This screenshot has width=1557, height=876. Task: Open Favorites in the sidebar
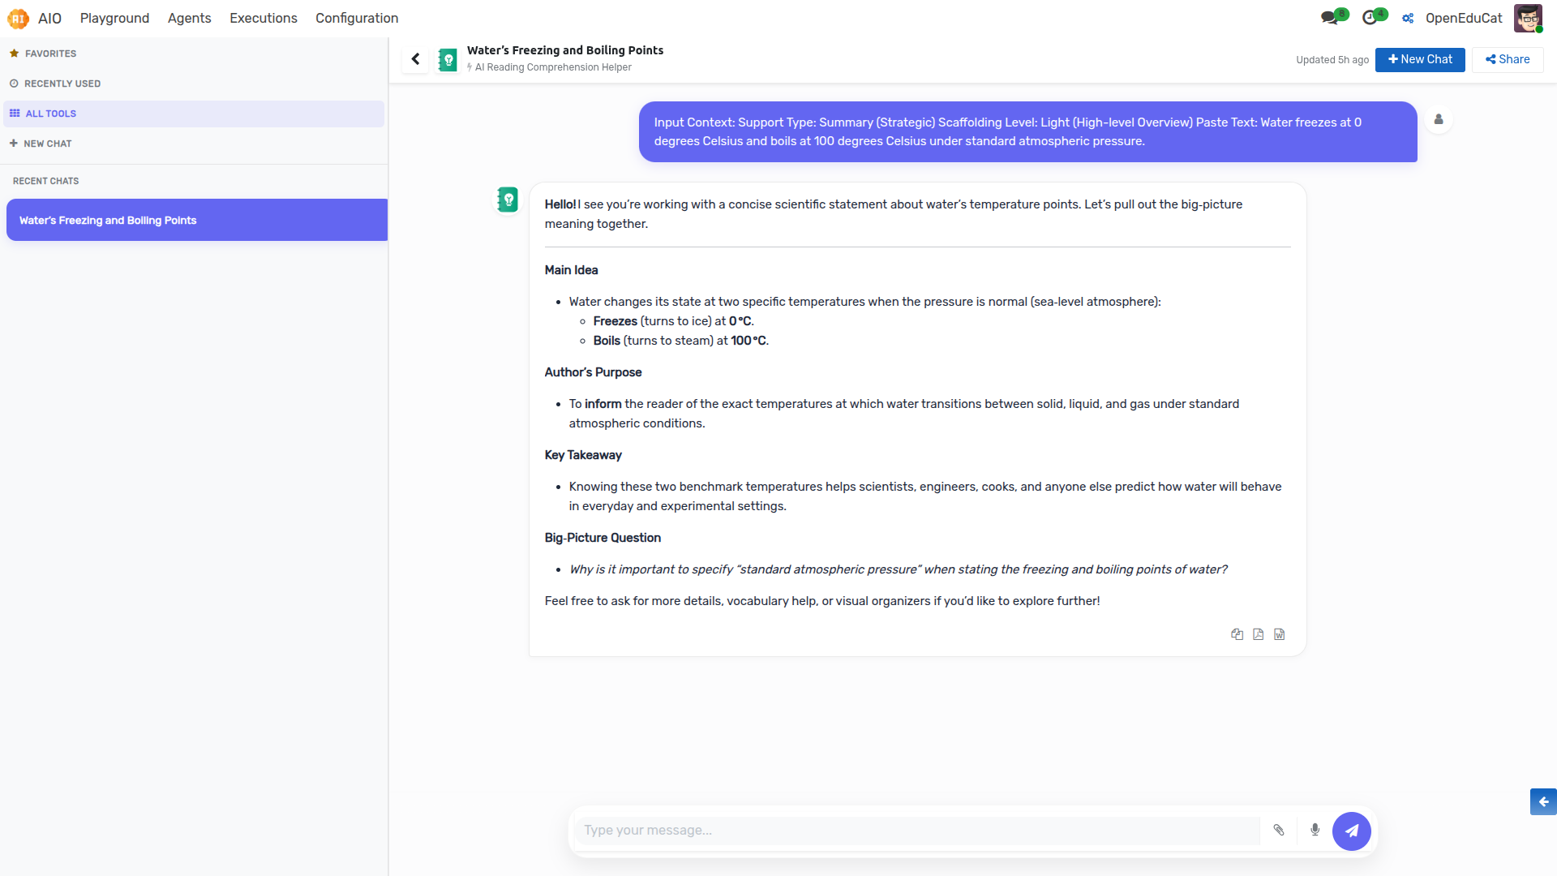coord(194,54)
